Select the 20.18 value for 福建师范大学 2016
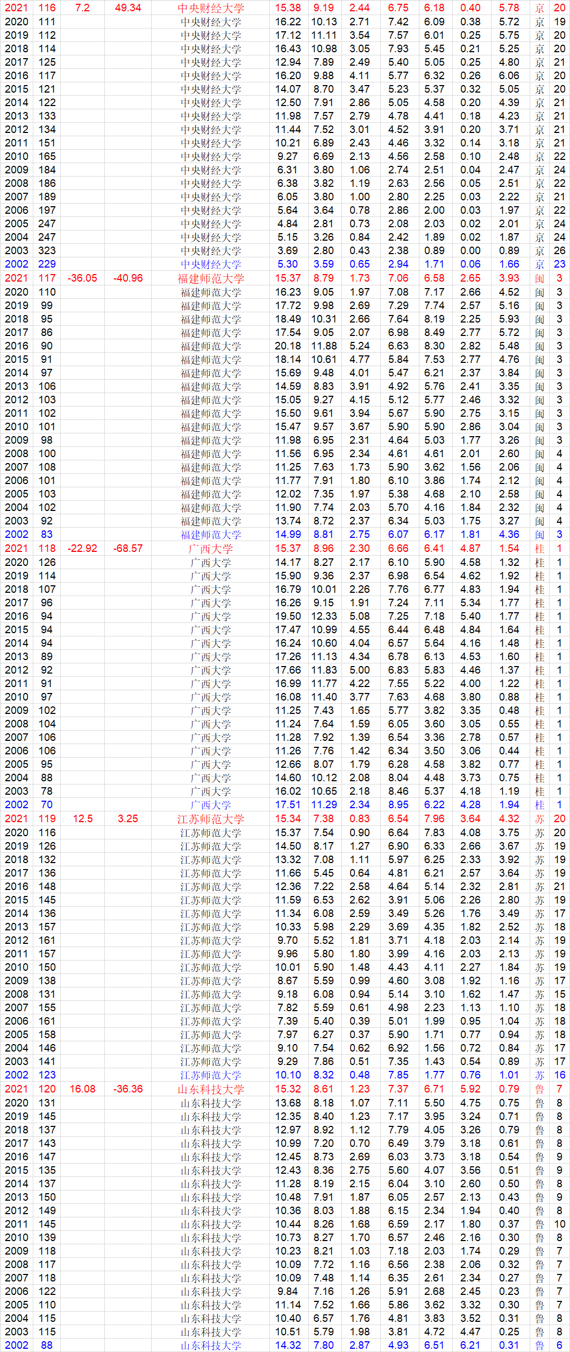 (288, 346)
